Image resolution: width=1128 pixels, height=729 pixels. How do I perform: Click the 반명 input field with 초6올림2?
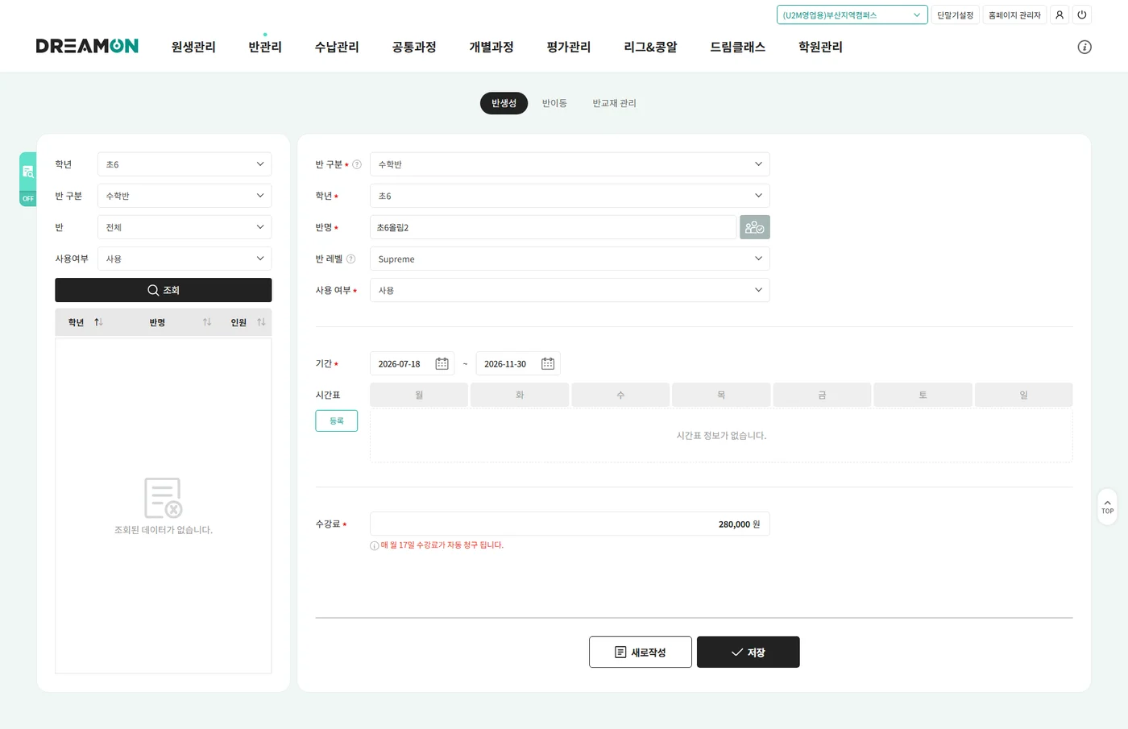(553, 227)
